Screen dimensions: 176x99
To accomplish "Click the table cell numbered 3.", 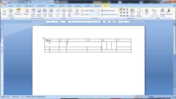I will click(94, 40).
